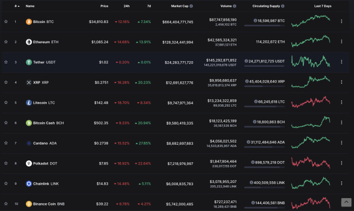The height and width of the screenshot is (211, 354).
Task: Click the Bitcoin circulating supply progress bar
Action: pyautogui.click(x=265, y=26)
